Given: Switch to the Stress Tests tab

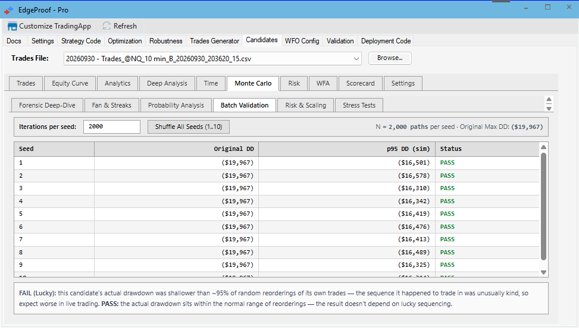Looking at the screenshot, I should coord(359,105).
